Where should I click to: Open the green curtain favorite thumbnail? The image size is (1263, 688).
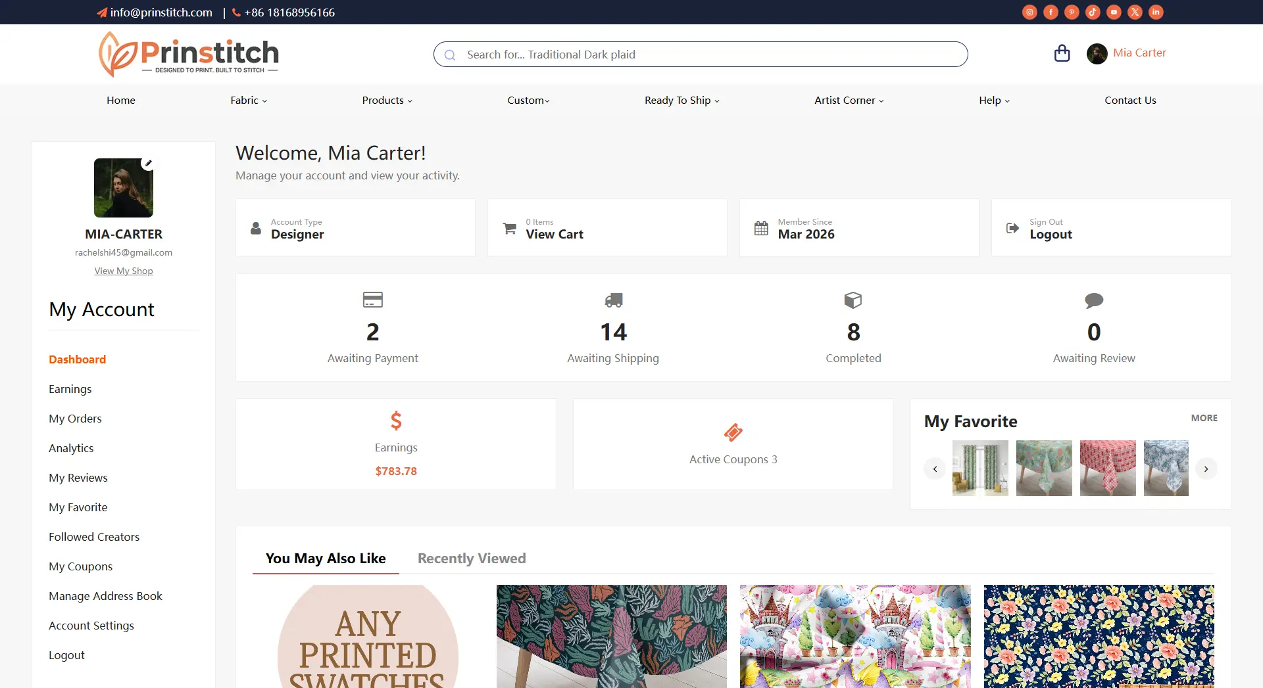980,468
